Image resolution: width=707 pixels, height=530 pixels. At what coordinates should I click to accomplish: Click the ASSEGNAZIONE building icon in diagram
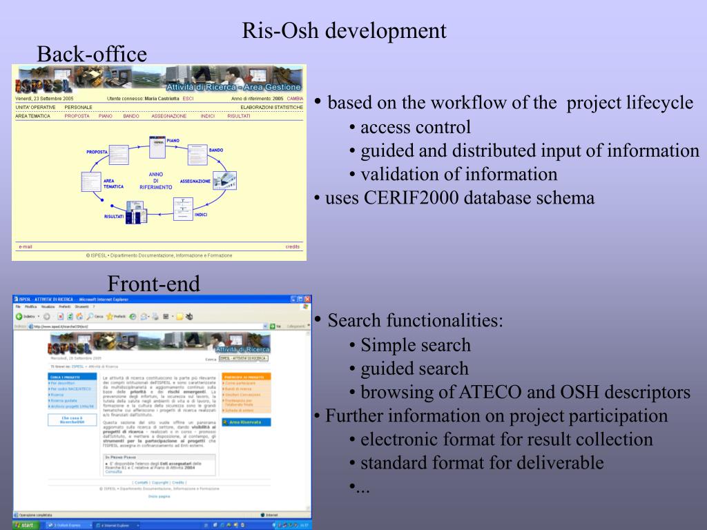point(224,181)
